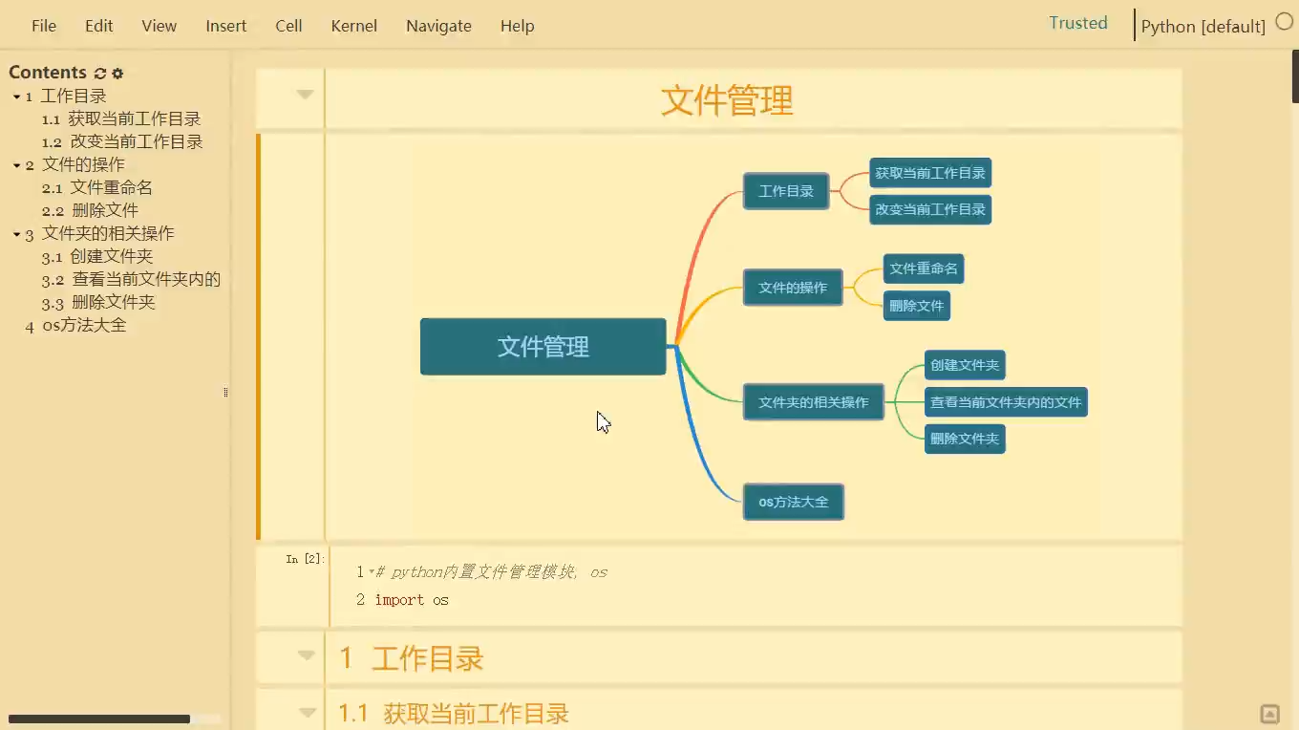Click the kernel status circle indicator

[1285, 22]
